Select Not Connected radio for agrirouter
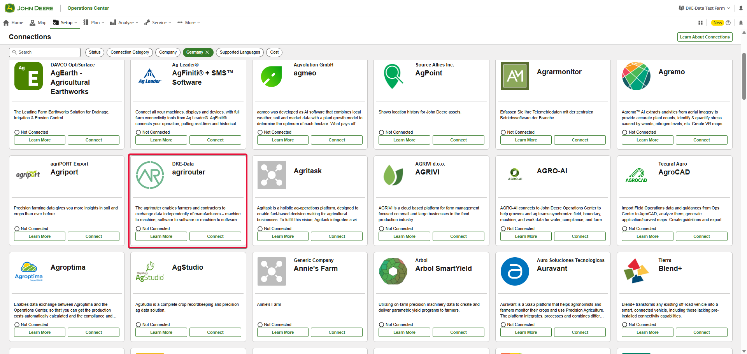 point(138,229)
